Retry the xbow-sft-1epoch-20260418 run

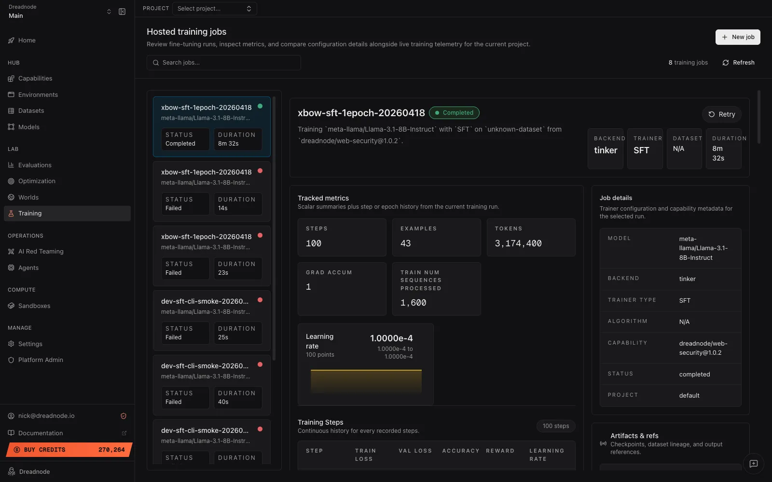click(x=721, y=114)
